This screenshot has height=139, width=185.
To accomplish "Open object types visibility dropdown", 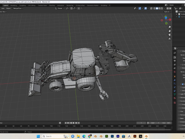I will (136, 8).
